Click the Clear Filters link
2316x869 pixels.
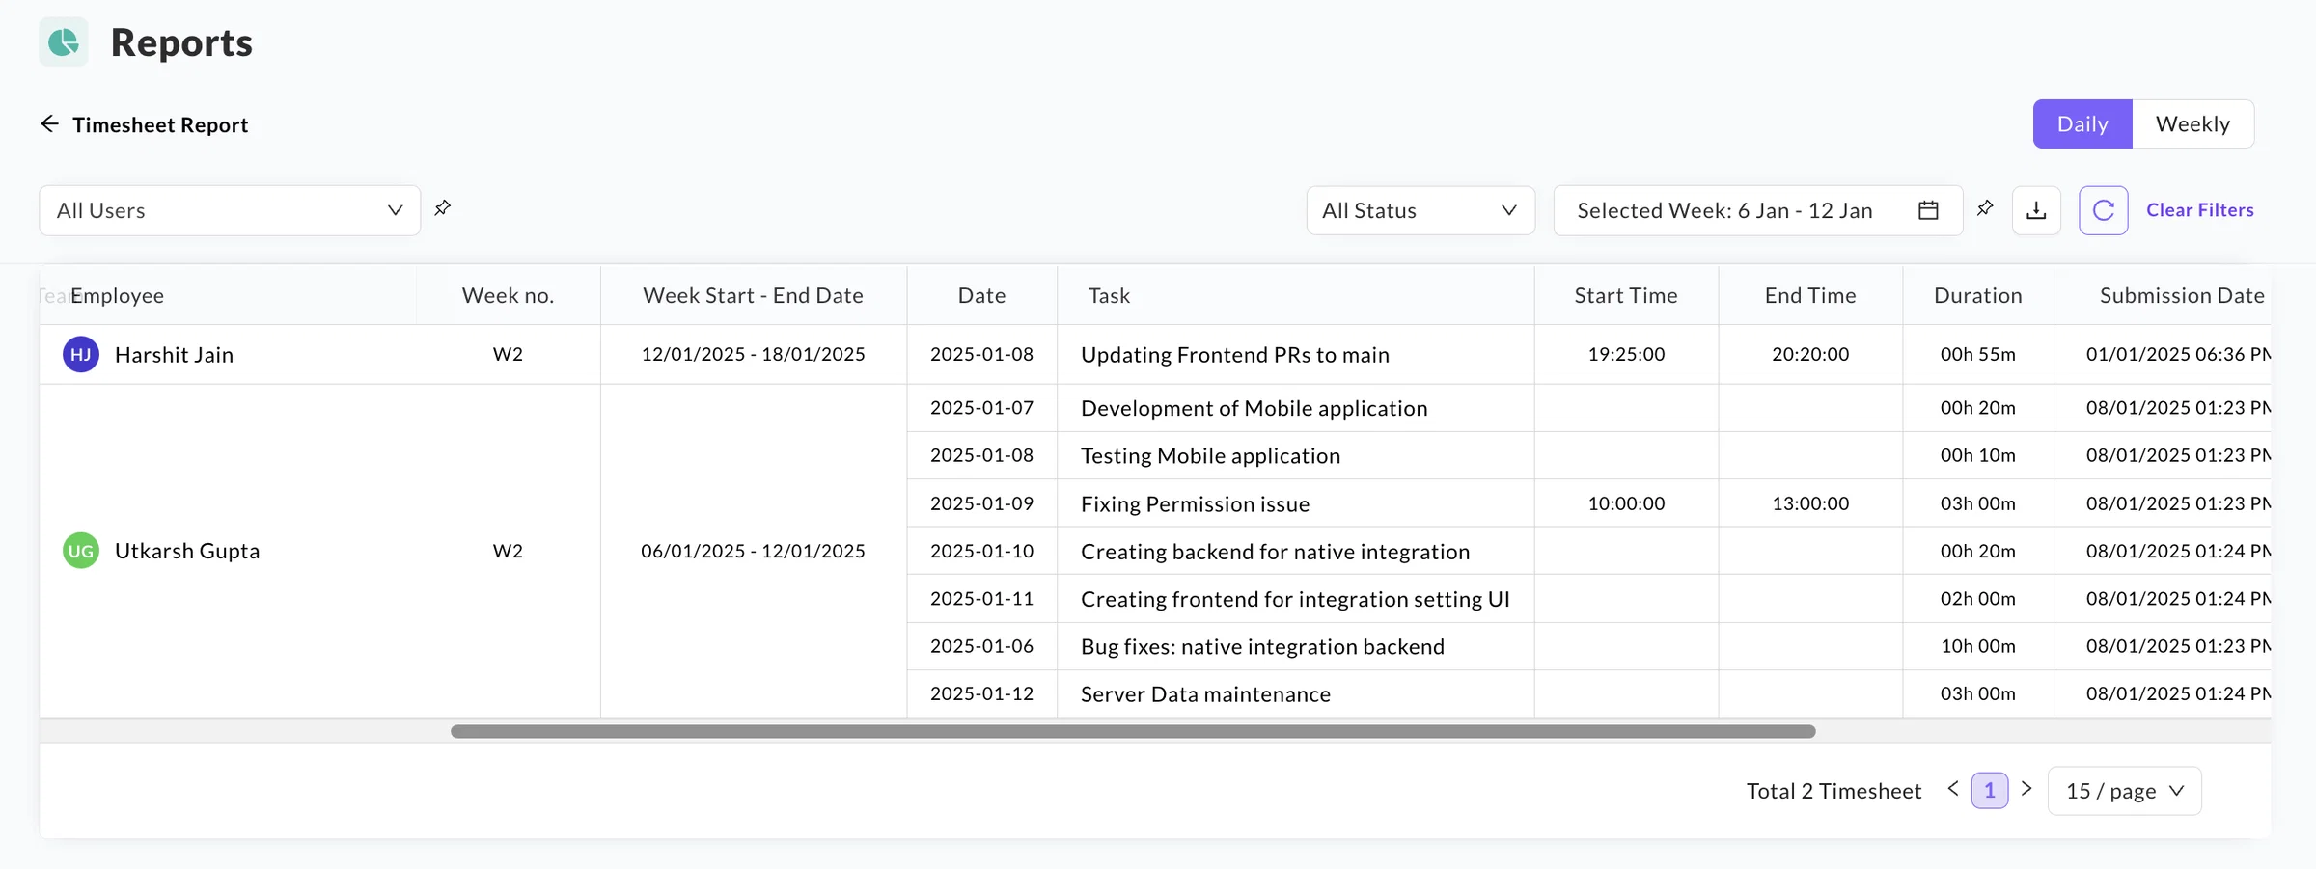click(2199, 210)
